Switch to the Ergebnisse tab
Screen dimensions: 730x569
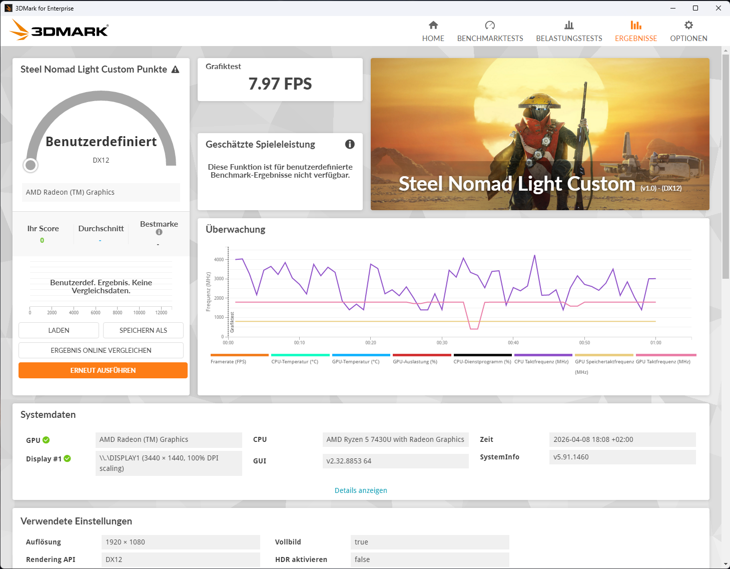pyautogui.click(x=636, y=31)
